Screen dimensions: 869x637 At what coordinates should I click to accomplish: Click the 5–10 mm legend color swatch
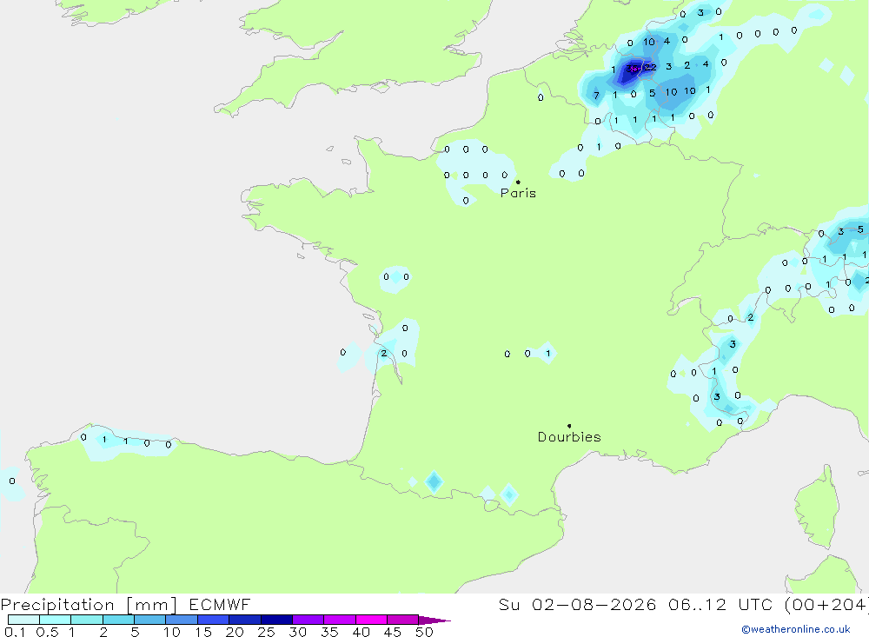tap(149, 620)
